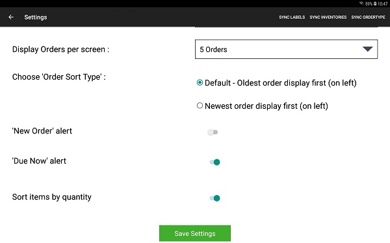Screen dimensions: 390x243
Task: Open the '5 Orders' combo box
Action: 286,49
